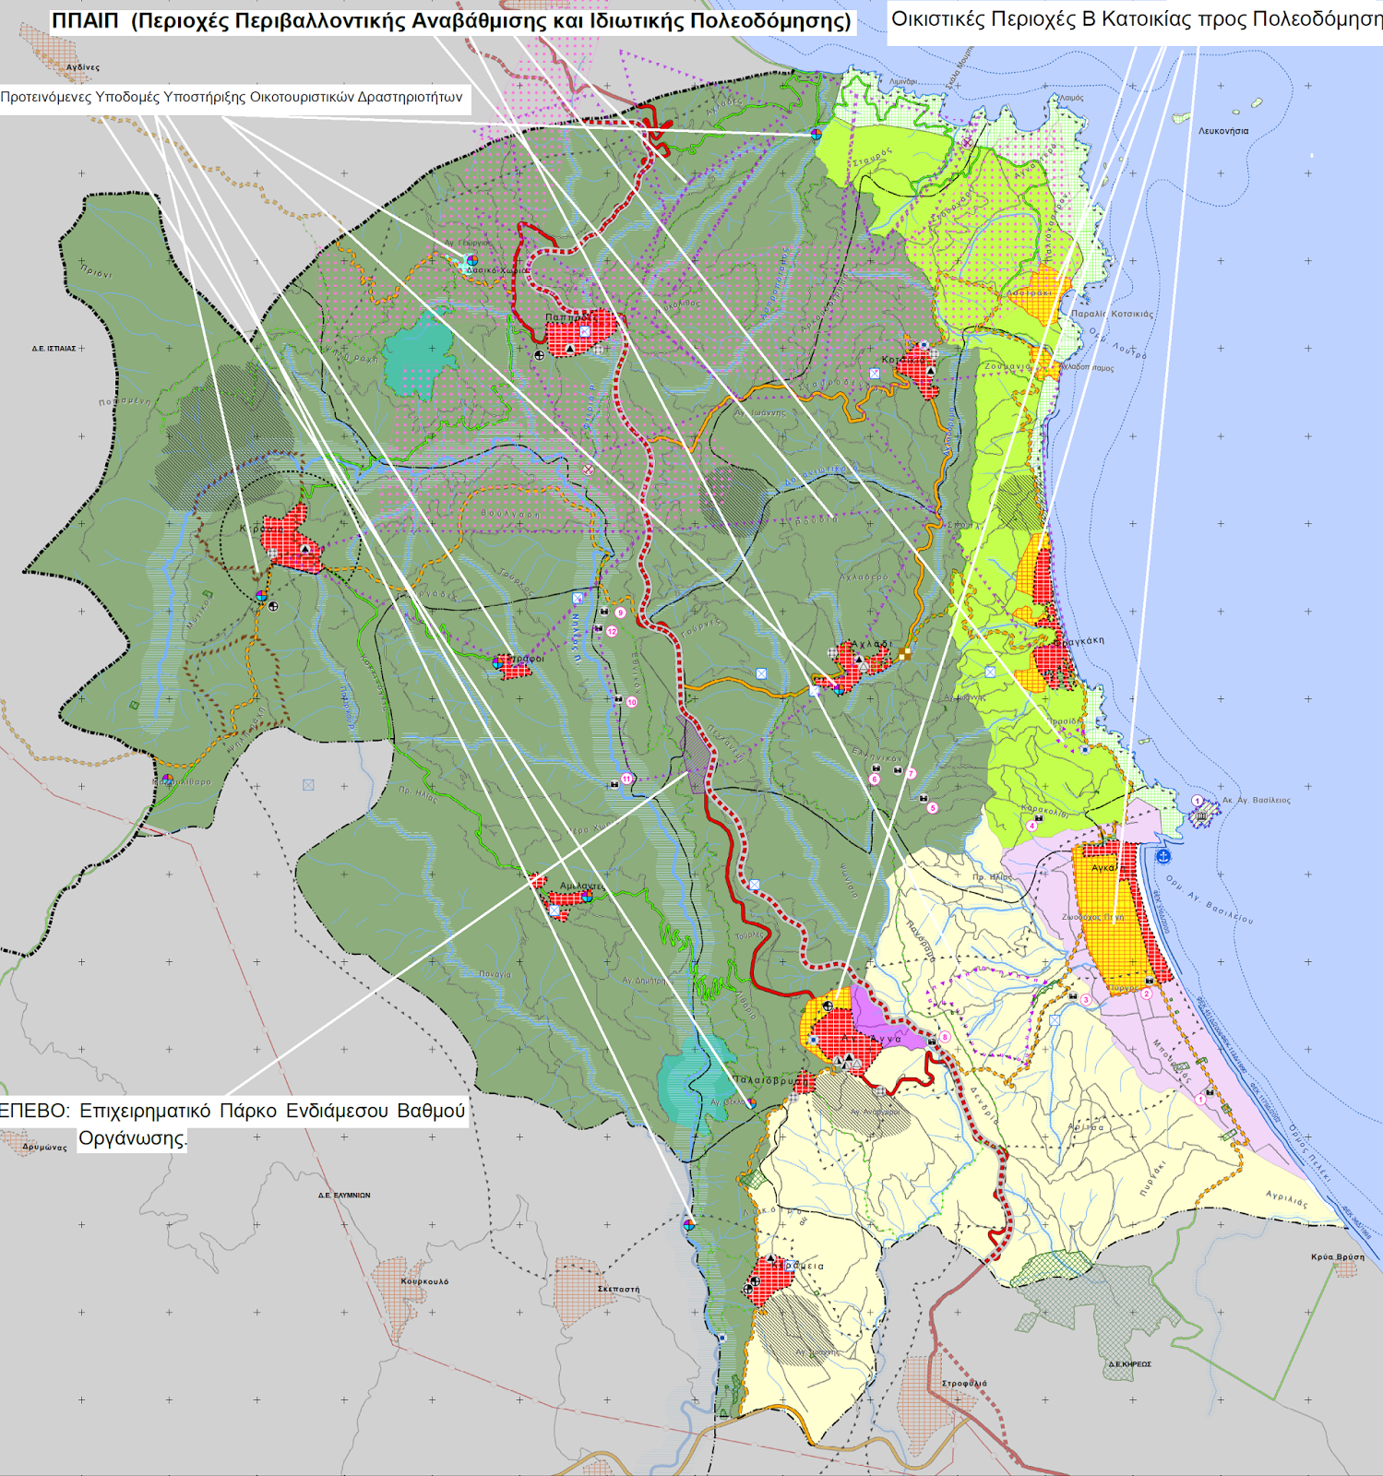Click the black triangle symbol in Πάππαδες

[569, 349]
